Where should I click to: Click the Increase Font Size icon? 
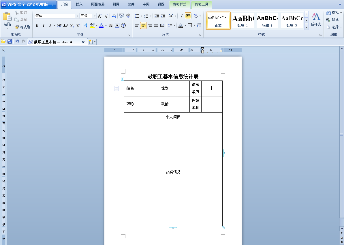click(x=99, y=16)
